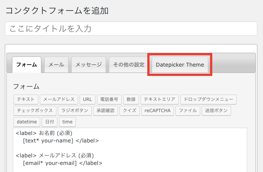Click the URL tag button
This screenshot has height=172, width=263.
pyautogui.click(x=88, y=99)
